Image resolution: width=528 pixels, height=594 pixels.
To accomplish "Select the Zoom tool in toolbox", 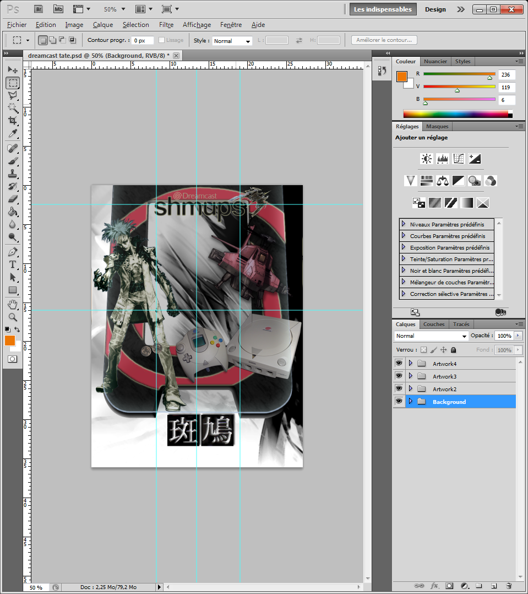I will [x=13, y=317].
